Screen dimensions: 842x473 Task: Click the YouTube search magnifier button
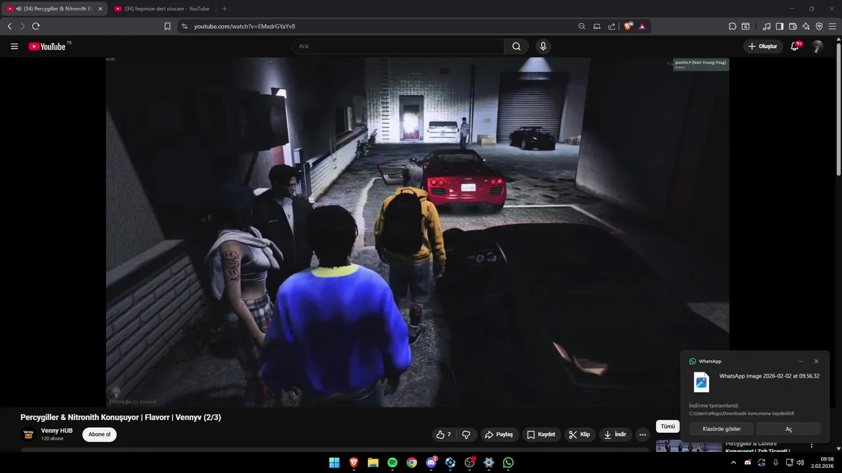[516, 46]
